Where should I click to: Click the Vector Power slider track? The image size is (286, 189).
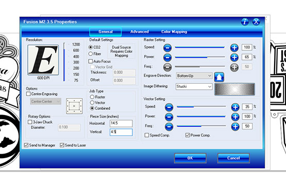coord(201,116)
